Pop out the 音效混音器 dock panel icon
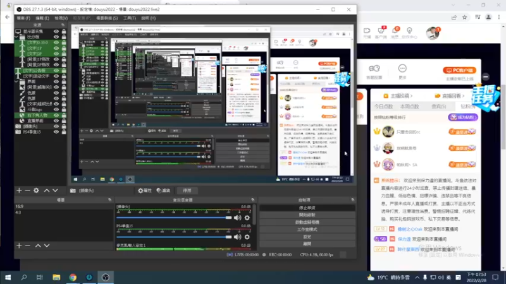506x284 pixels. click(x=252, y=200)
